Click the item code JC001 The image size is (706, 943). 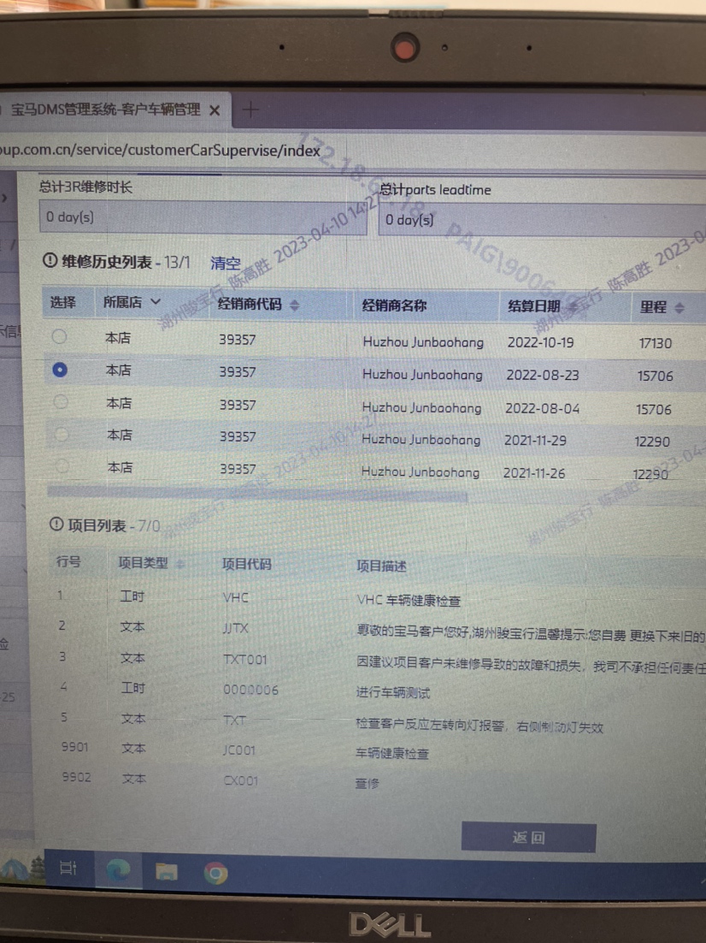[x=239, y=750]
